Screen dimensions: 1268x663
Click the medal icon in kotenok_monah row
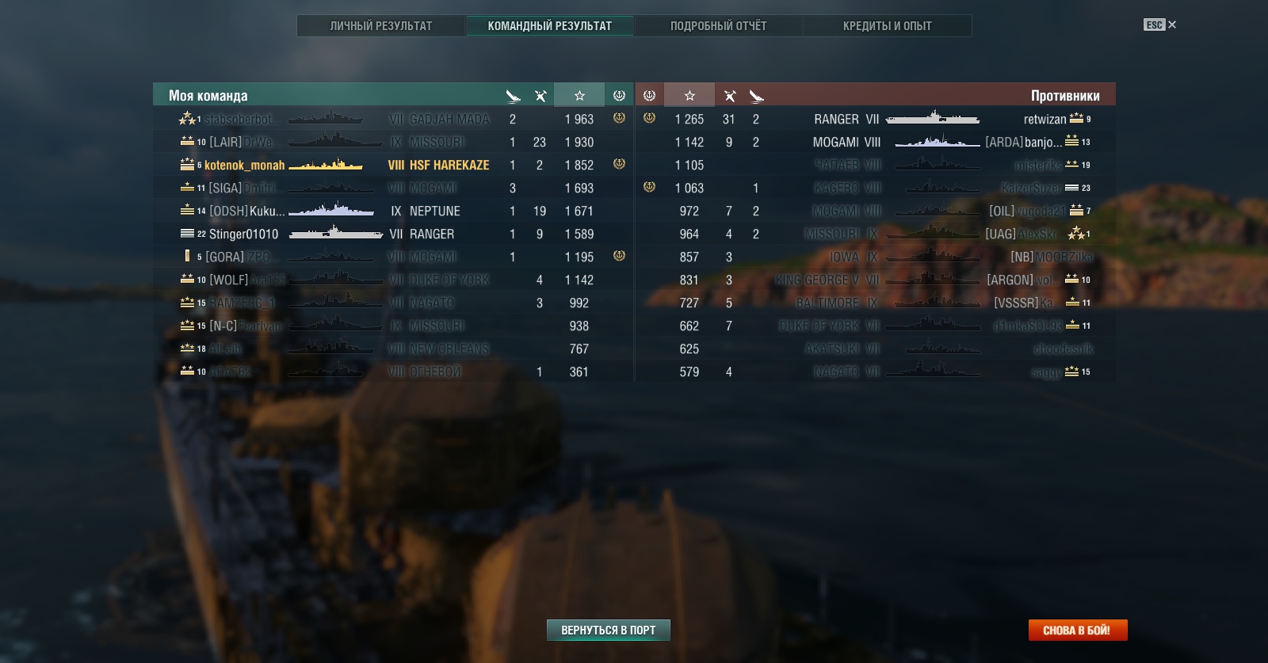tap(619, 164)
